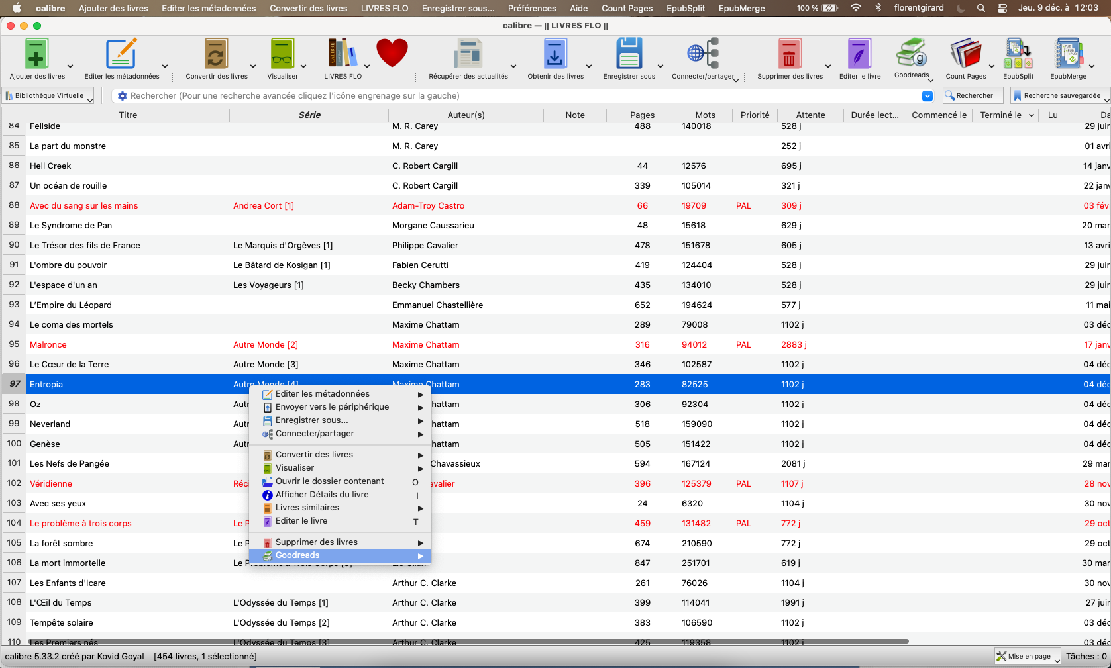Click the Bluetooth menu bar icon

coord(878,8)
